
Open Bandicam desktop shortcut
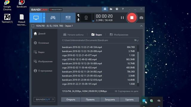pos(22,4)
